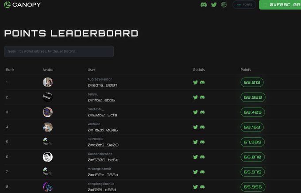
Task: Click the Canopy logo
Action: point(22,4)
